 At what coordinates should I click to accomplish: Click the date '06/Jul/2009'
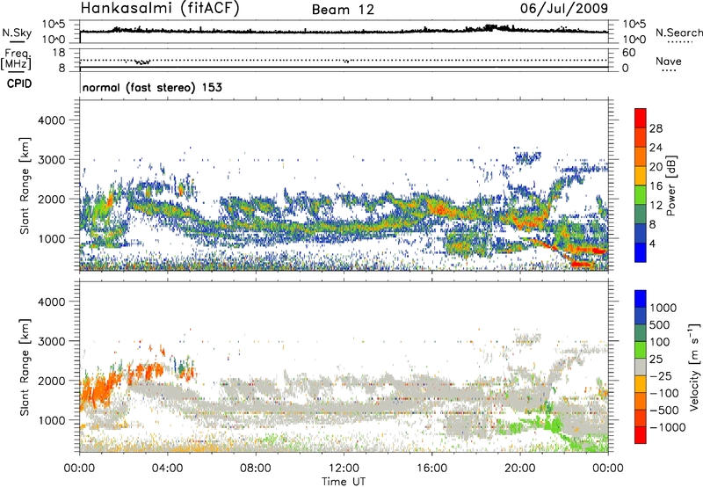[x=564, y=9]
